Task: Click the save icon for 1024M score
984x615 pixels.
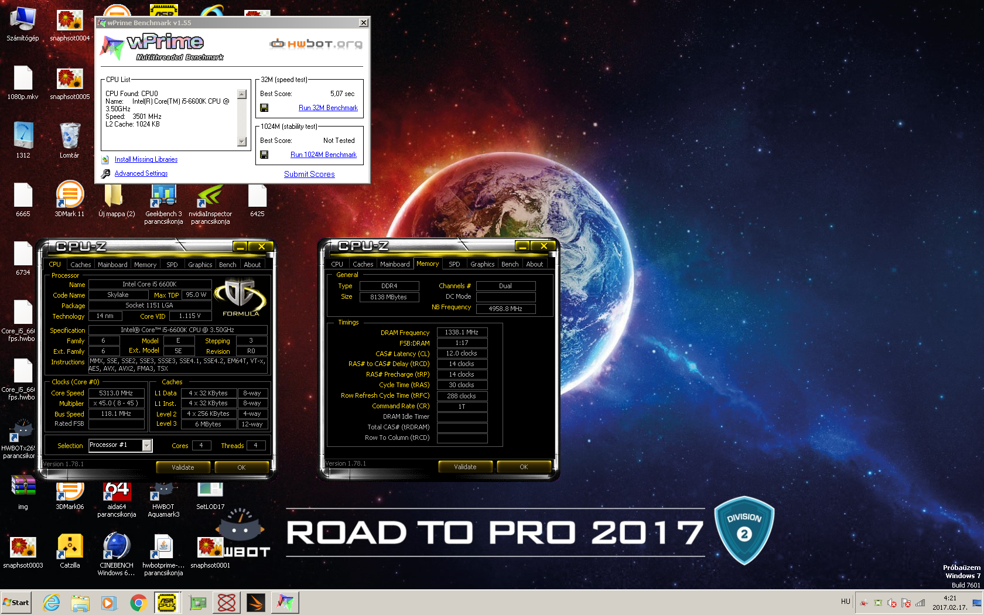Action: [264, 155]
